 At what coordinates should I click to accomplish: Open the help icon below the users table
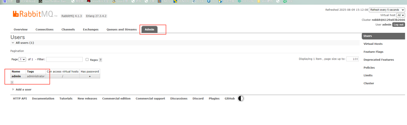coord(12,82)
